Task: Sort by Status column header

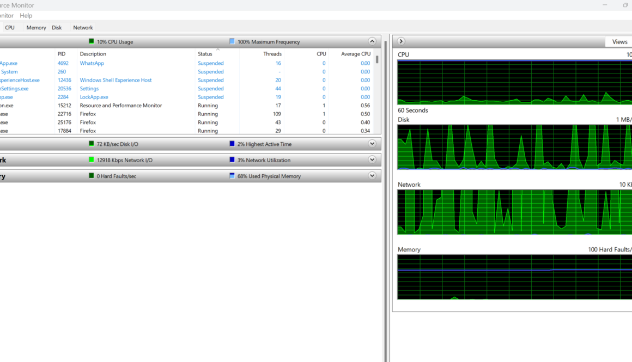Action: pos(205,54)
